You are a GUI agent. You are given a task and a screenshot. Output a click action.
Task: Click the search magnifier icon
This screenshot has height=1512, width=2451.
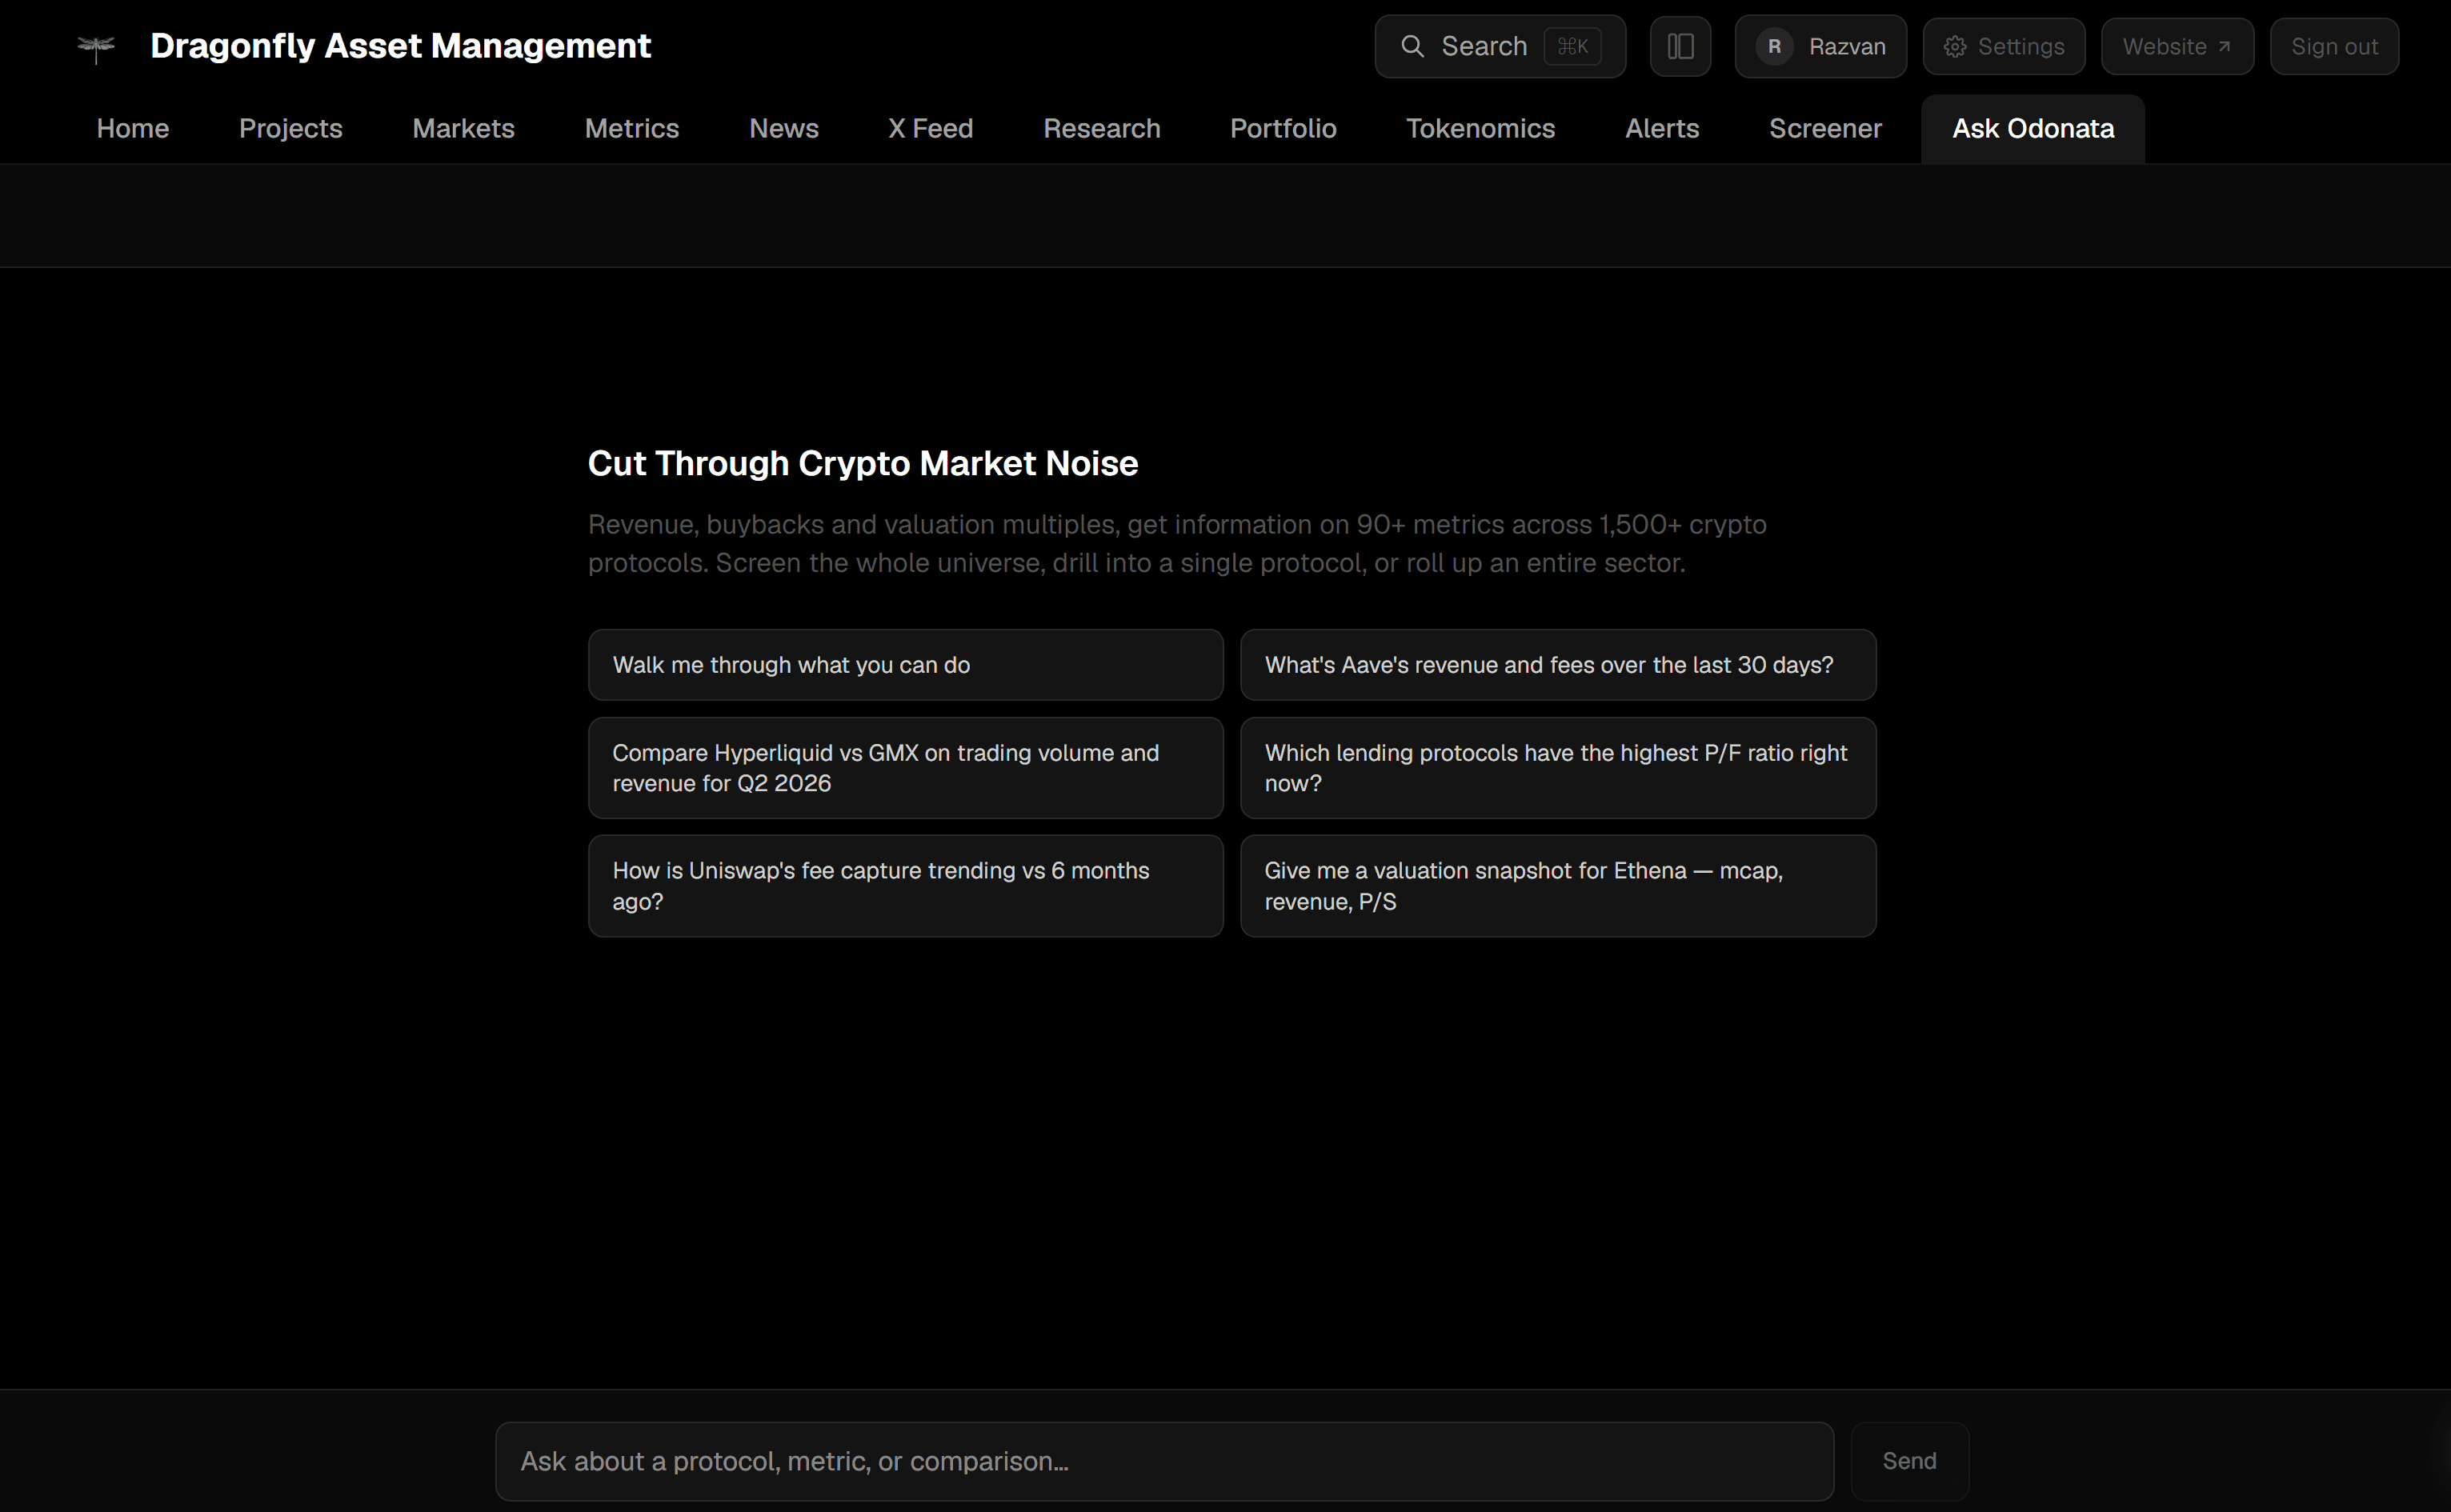pos(1412,46)
